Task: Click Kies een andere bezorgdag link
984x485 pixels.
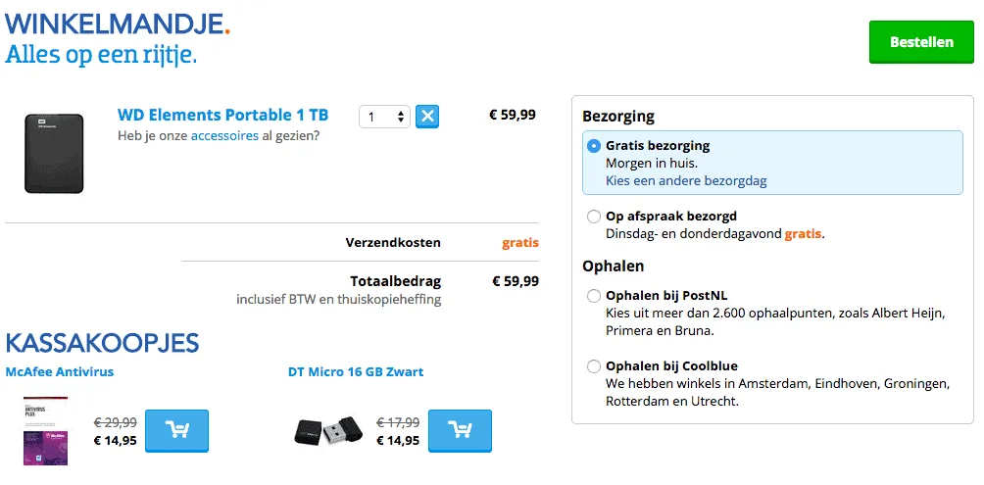Action: point(686,180)
